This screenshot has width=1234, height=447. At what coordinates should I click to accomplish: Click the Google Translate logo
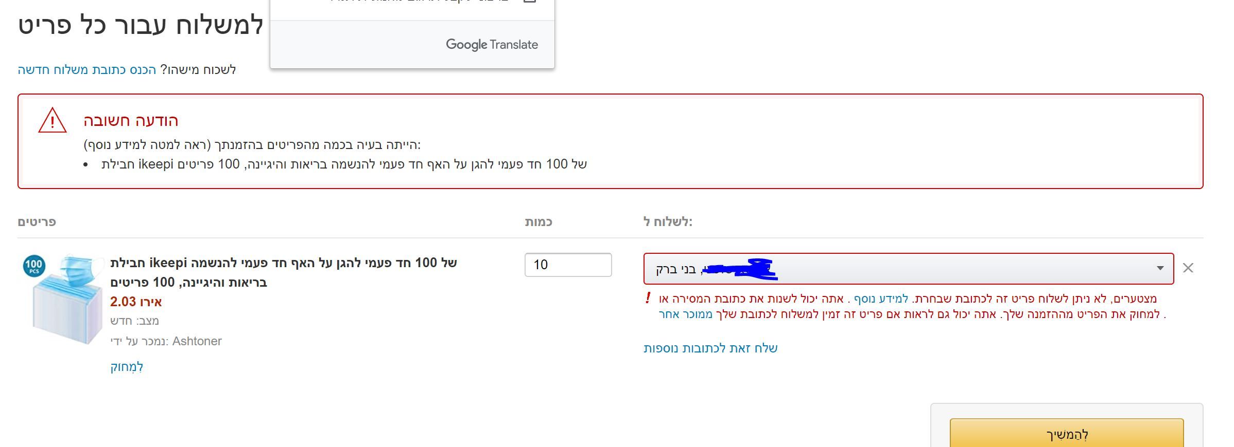click(492, 45)
